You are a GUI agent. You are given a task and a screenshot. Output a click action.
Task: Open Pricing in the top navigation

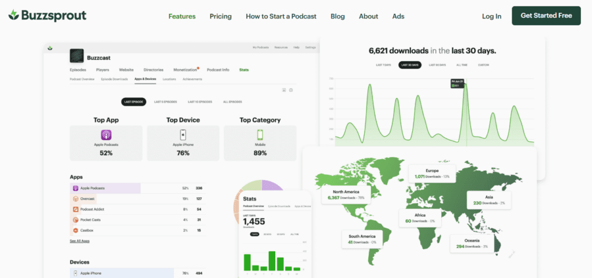220,16
